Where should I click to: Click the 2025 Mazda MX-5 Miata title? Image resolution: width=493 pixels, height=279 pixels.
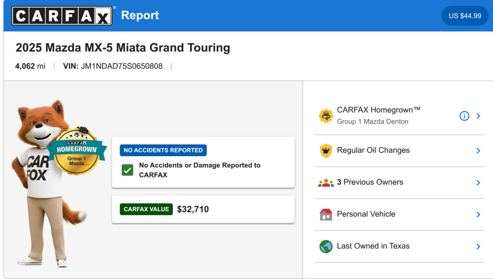[123, 48]
